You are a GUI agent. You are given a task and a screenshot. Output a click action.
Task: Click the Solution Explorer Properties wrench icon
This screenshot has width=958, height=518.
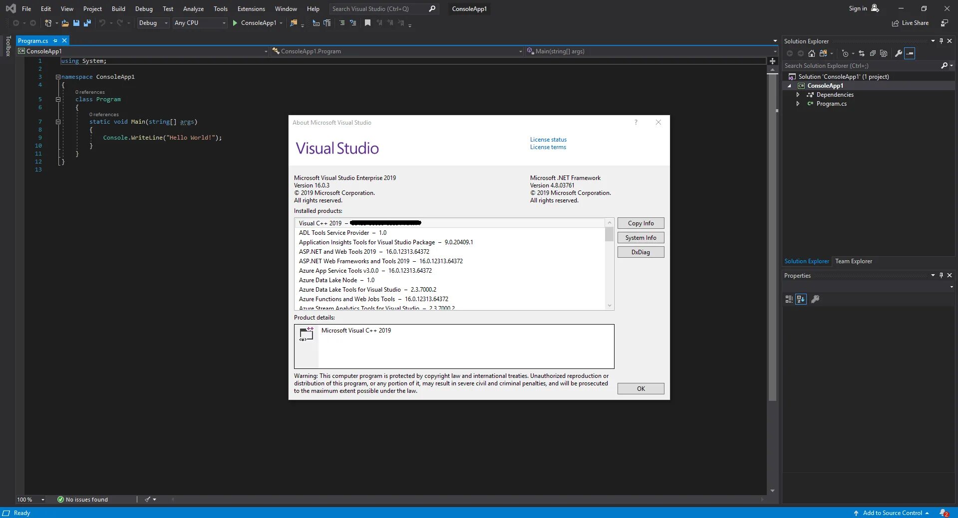899,53
